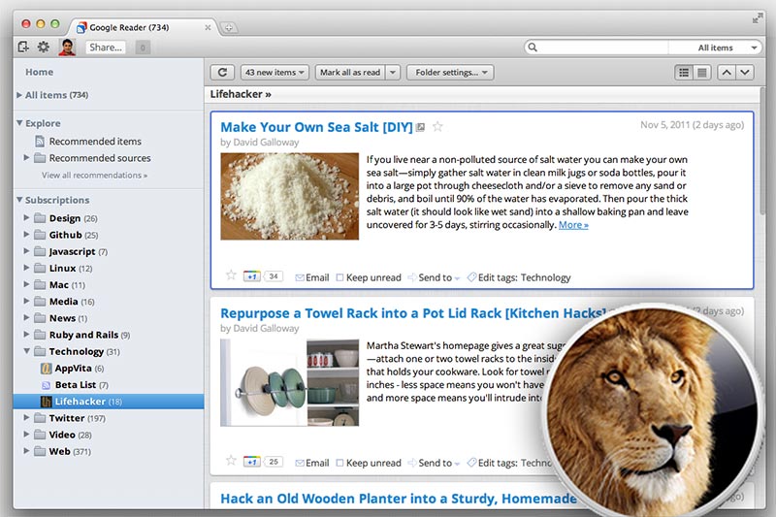Open the Javascript folder
This screenshot has height=517, width=776.
click(72, 251)
